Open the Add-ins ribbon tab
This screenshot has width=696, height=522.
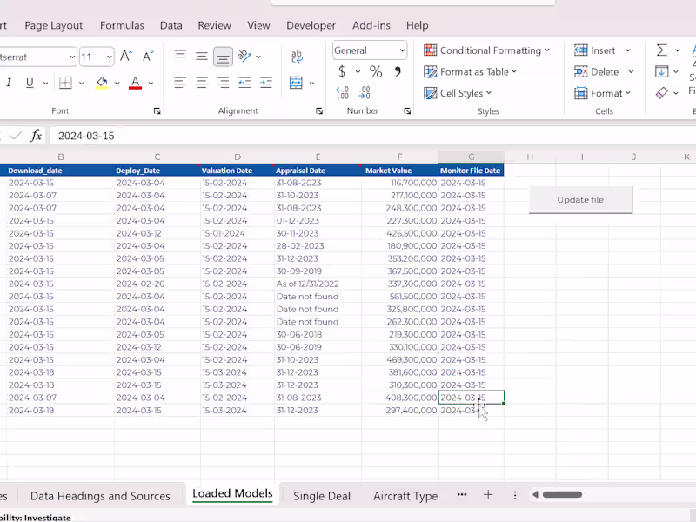click(371, 26)
